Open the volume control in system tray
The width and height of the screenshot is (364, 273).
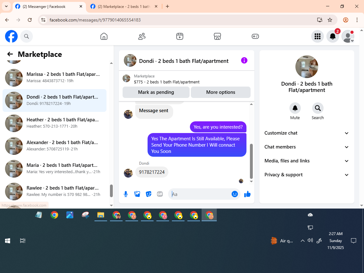(310, 240)
